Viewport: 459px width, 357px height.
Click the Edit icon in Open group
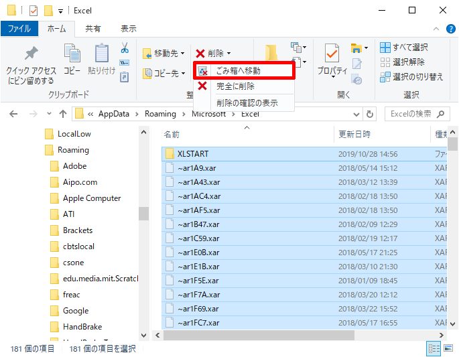[356, 64]
